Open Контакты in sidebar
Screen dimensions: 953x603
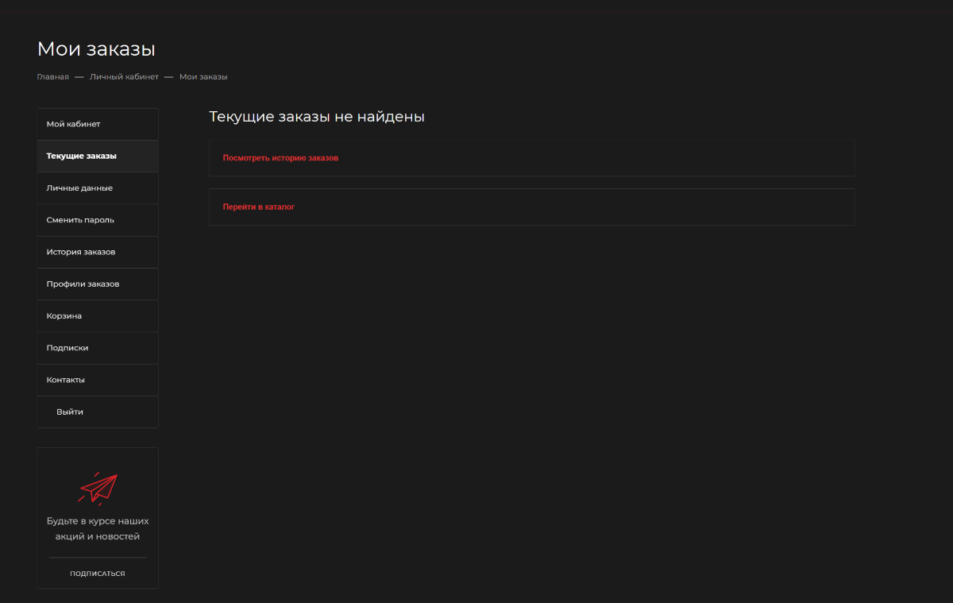point(66,380)
